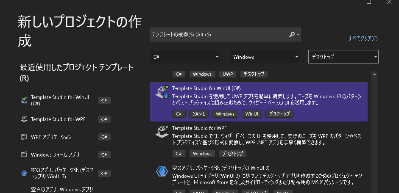Open recent template Template Studio for WinUI (C#)
The image size is (399, 193).
click(65, 101)
